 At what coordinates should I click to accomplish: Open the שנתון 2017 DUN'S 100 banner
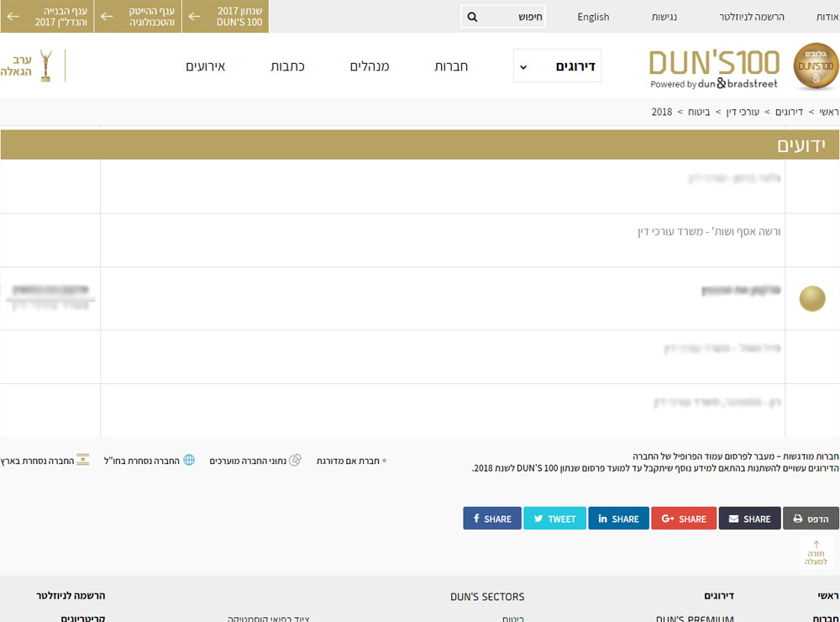coord(225,17)
